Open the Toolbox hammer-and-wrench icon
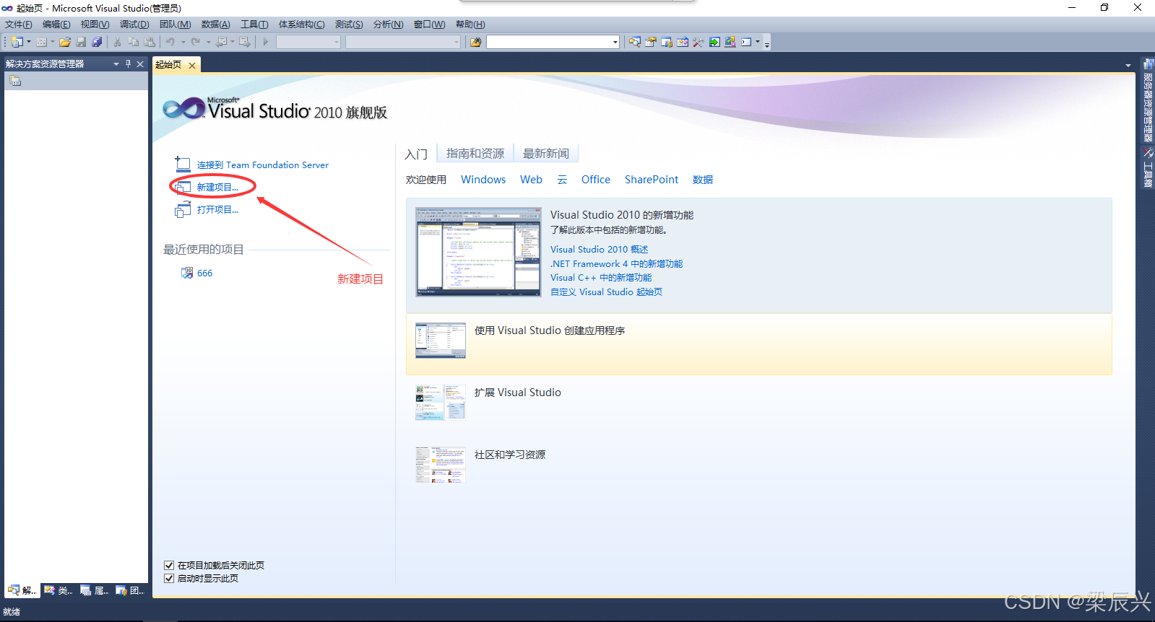 [x=698, y=42]
